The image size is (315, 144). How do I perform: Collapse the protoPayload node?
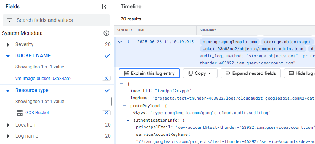coord(125,106)
